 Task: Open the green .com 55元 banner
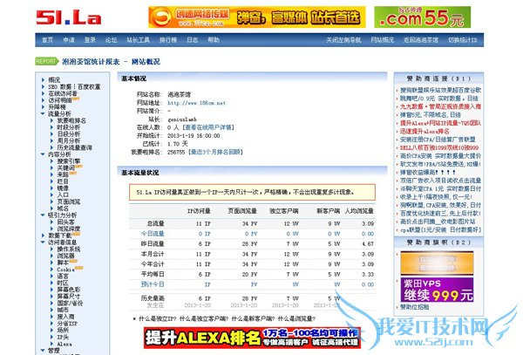(x=422, y=17)
